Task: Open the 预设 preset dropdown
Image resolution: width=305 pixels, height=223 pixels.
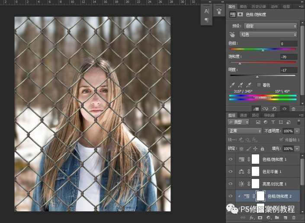Action: [270, 26]
